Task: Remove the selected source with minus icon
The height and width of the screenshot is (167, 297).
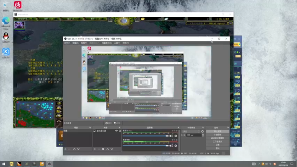Action: (x=99, y=149)
